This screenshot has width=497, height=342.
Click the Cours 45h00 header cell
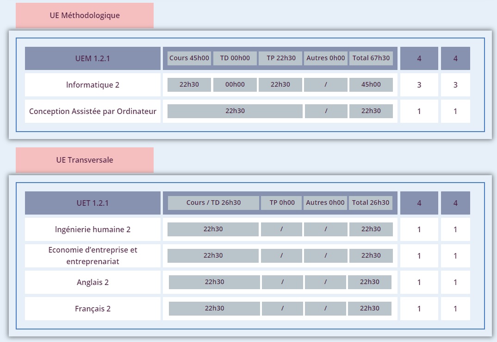pyautogui.click(x=189, y=58)
